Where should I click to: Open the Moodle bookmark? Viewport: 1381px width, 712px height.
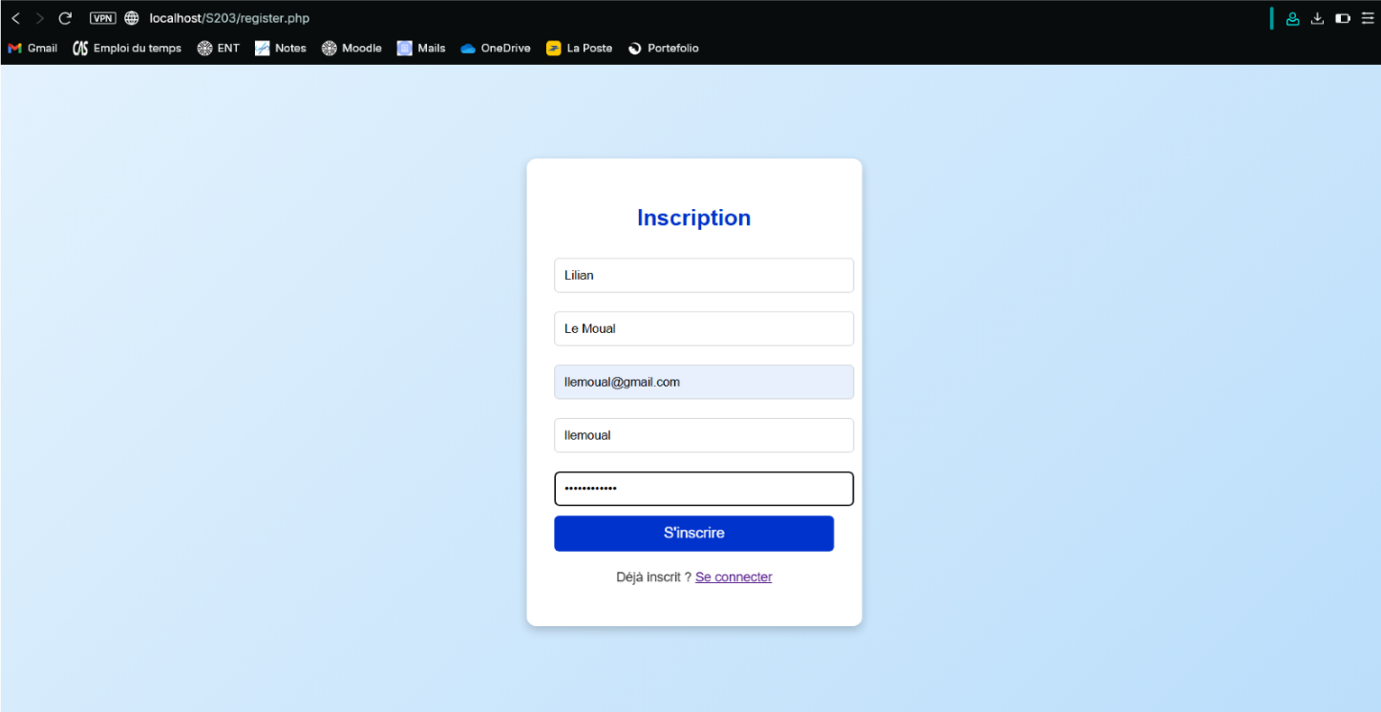pos(351,48)
